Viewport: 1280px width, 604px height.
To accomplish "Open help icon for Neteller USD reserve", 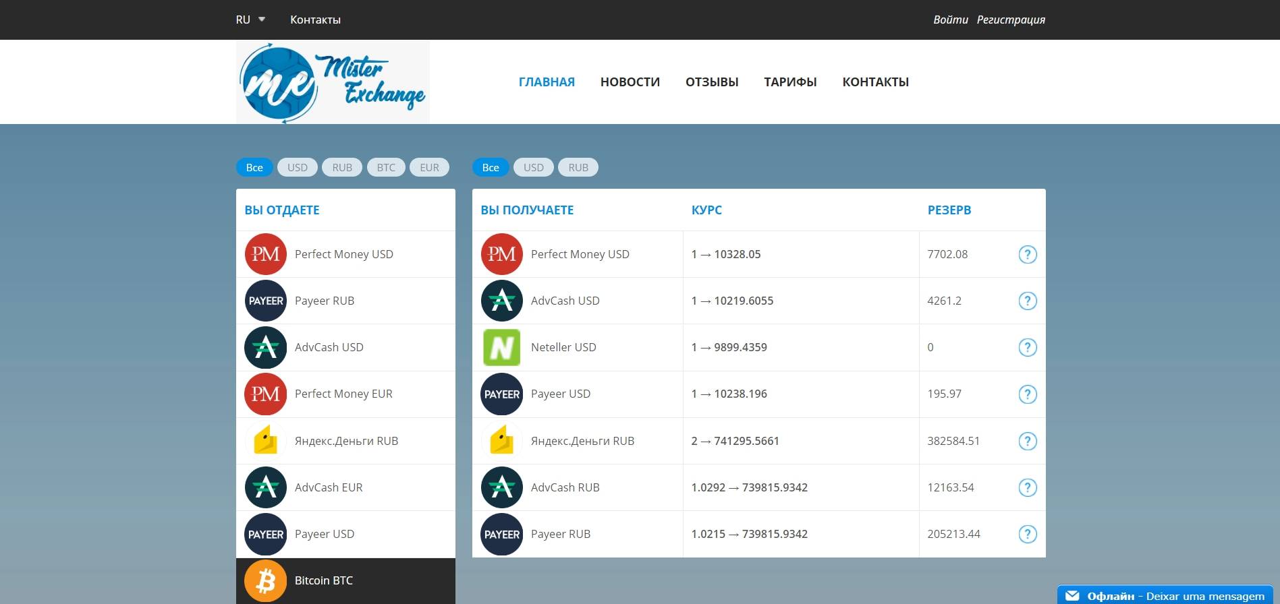I will pyautogui.click(x=1027, y=347).
